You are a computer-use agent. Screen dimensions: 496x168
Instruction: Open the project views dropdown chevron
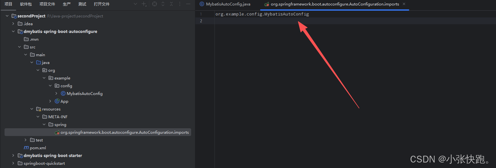(x=135, y=4)
